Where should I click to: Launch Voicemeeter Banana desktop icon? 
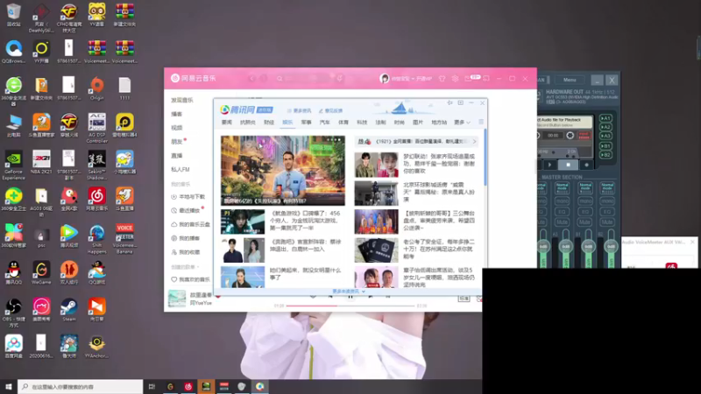[x=124, y=239]
